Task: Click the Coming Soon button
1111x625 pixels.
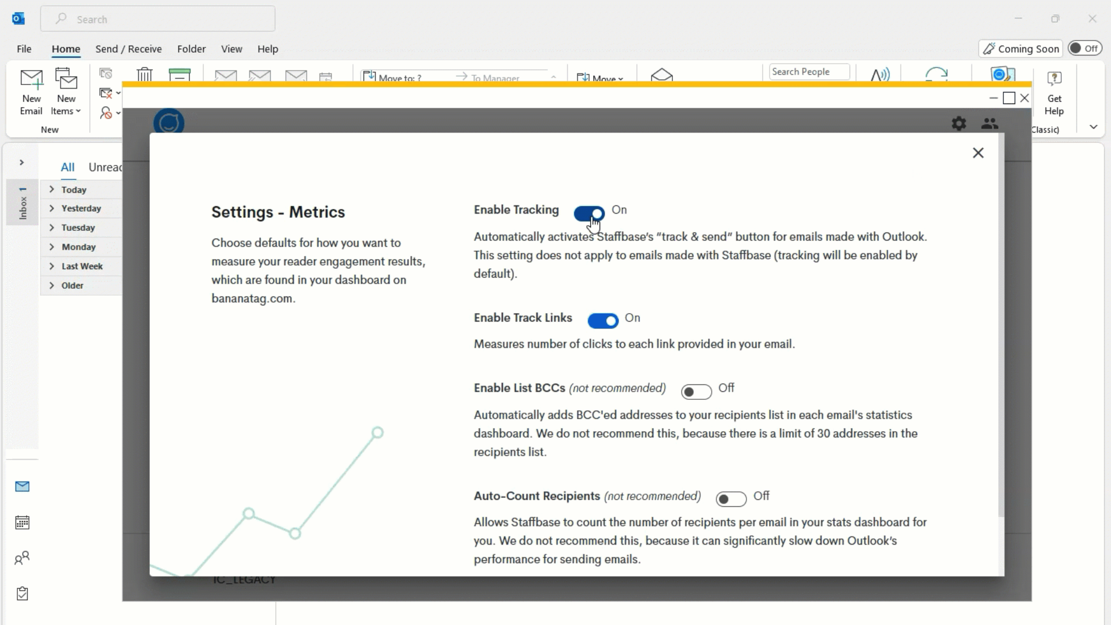Action: 1021,49
